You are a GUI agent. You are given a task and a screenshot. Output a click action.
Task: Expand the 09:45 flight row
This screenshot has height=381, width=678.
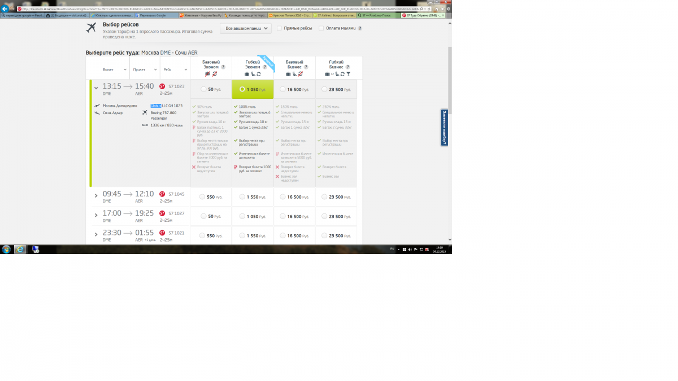coord(96,195)
